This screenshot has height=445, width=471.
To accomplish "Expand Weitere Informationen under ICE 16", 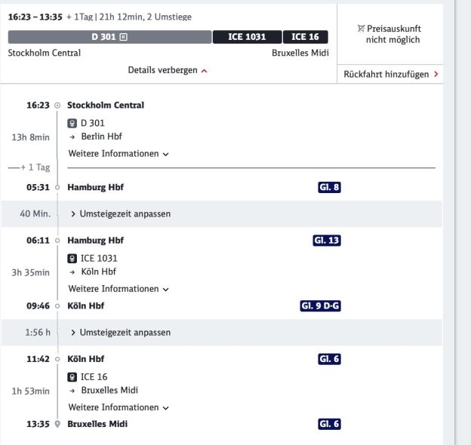I will coord(119,407).
